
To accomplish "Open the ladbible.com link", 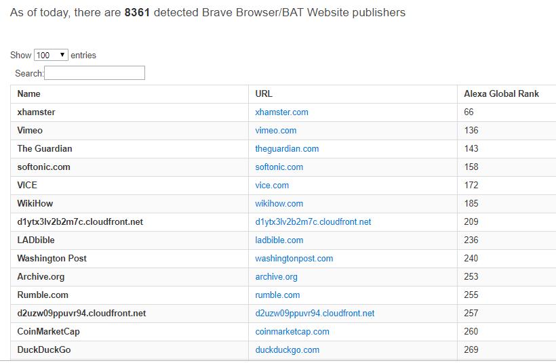I will [x=279, y=240].
